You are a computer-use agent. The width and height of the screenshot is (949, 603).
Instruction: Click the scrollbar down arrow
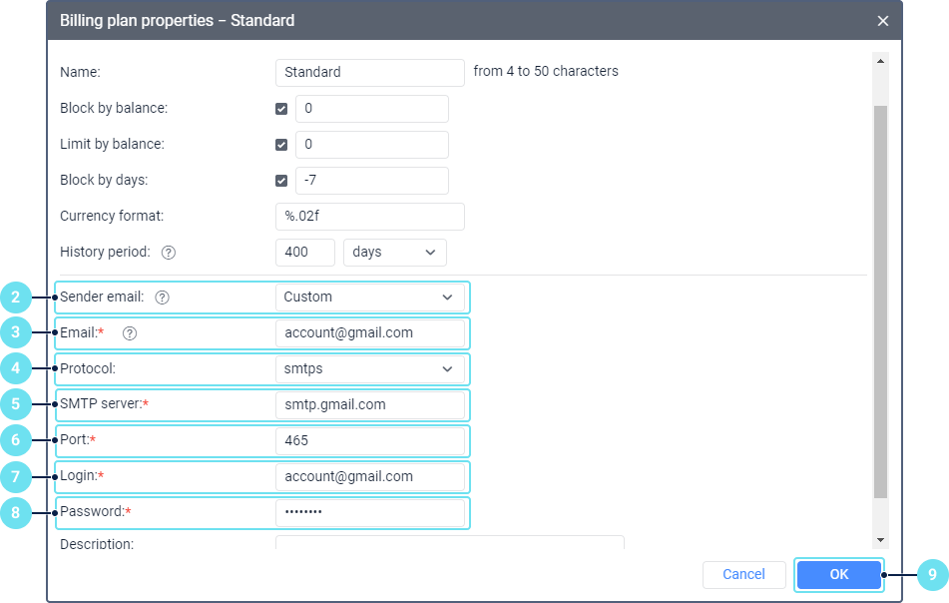tap(880, 540)
